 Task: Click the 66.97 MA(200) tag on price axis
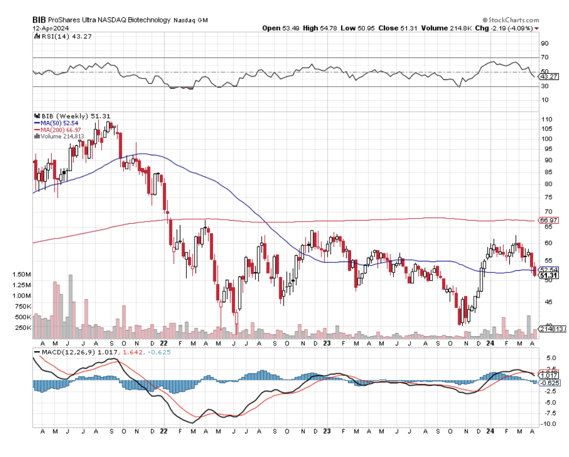pos(549,221)
